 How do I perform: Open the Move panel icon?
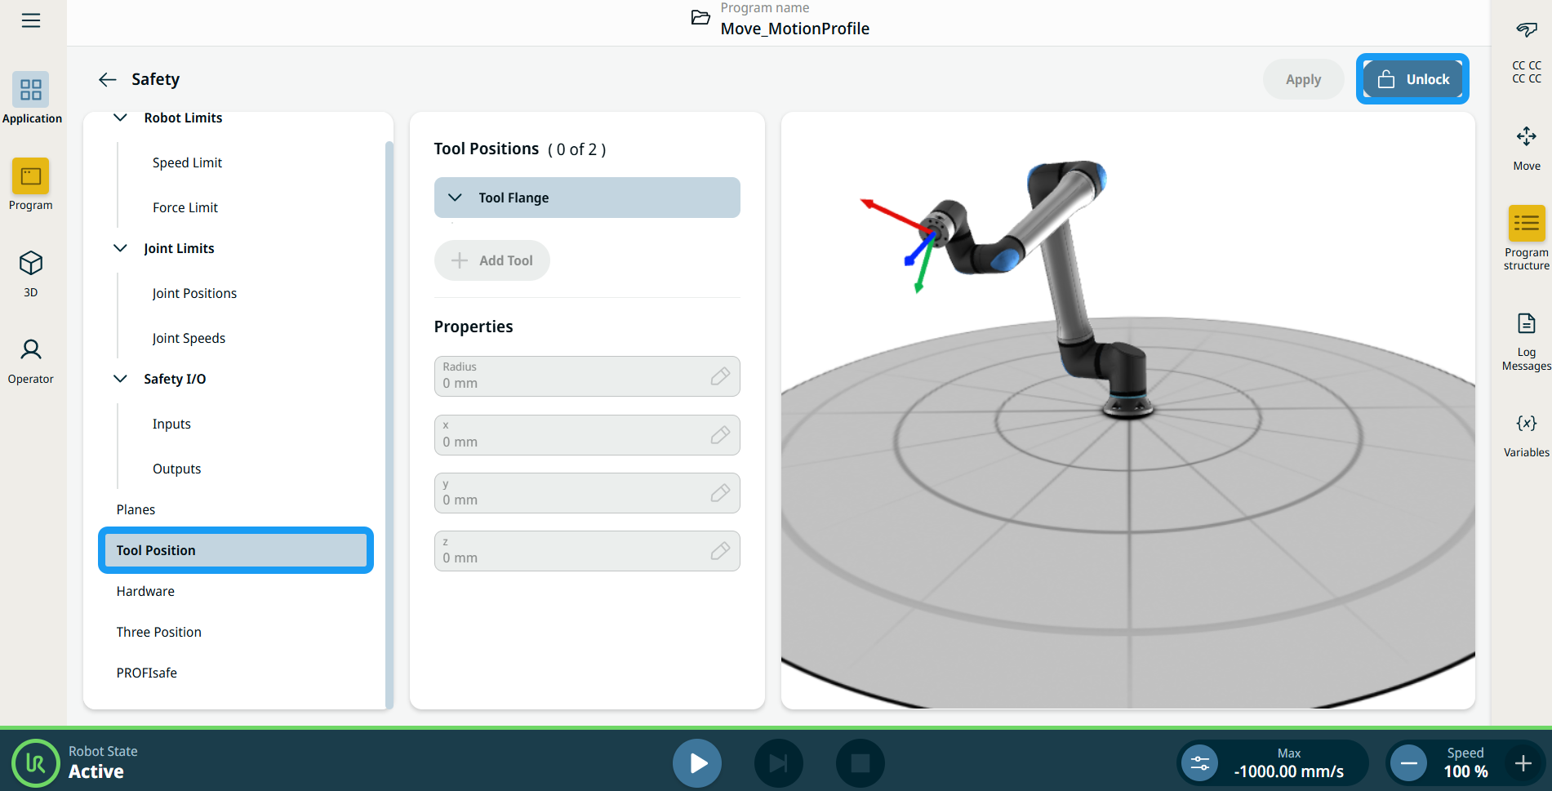click(x=1526, y=147)
